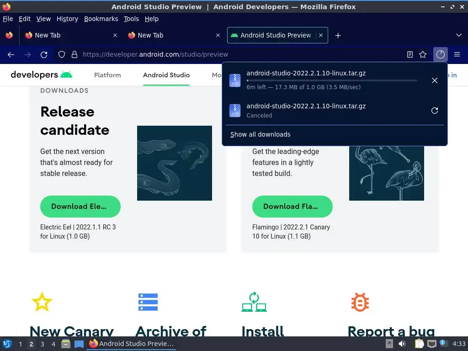Open the File menu
The width and height of the screenshot is (468, 351).
[x=8, y=19]
